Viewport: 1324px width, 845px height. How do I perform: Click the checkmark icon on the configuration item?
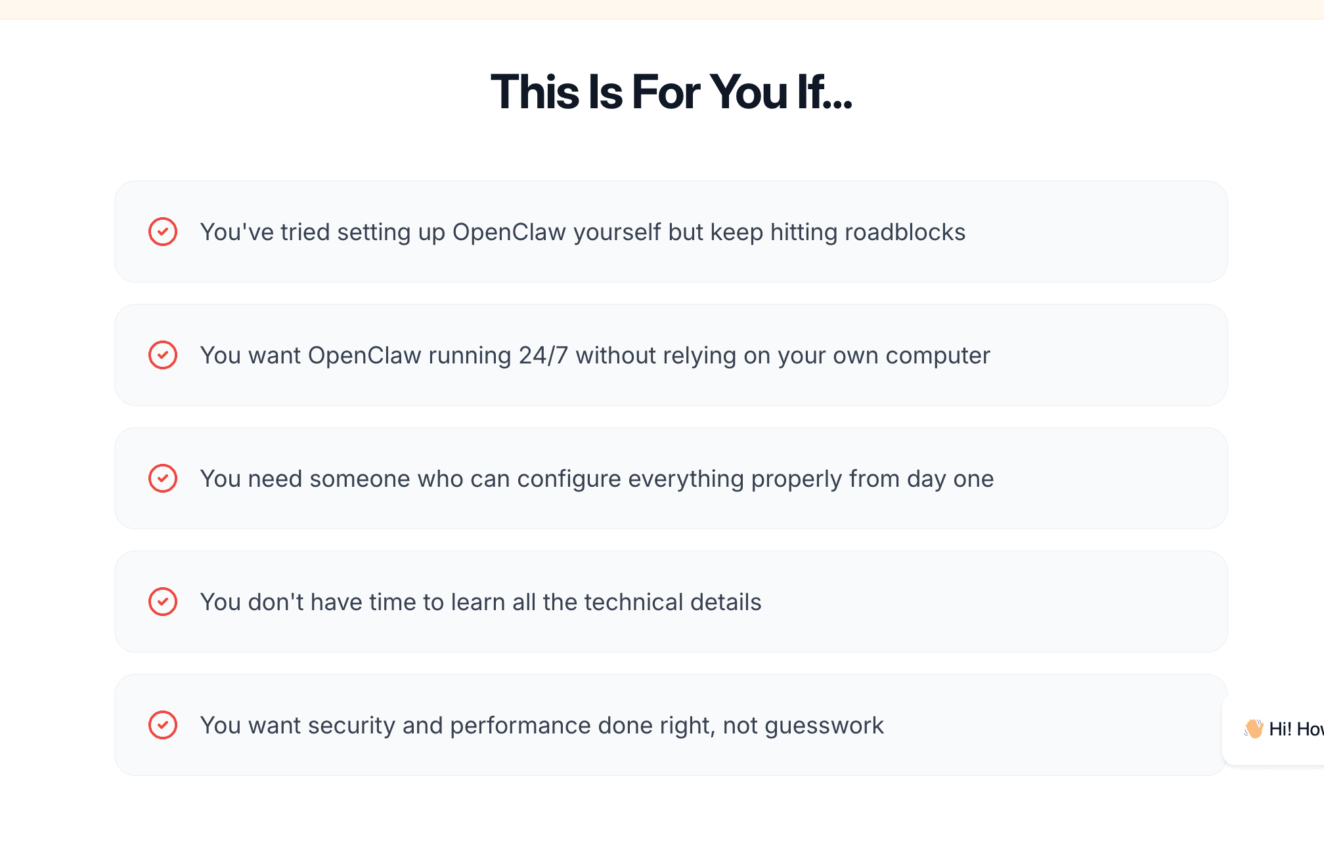point(163,478)
